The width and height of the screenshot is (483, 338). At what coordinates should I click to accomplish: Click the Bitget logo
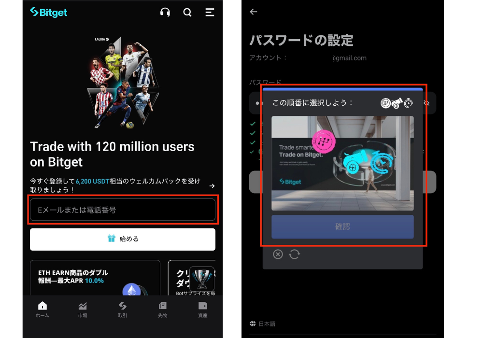[x=49, y=13]
